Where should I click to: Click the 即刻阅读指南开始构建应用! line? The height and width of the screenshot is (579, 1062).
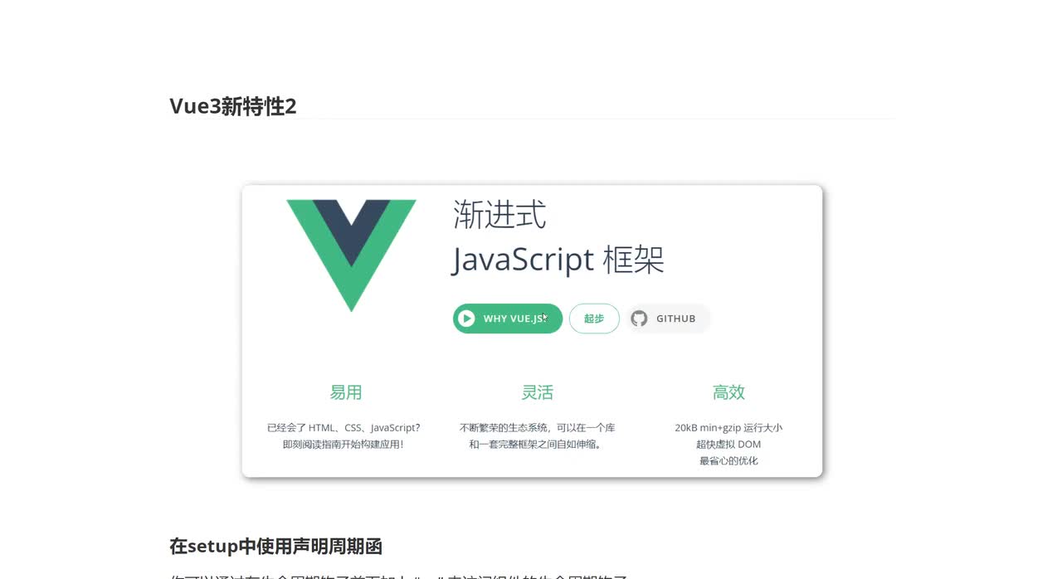coord(343,445)
